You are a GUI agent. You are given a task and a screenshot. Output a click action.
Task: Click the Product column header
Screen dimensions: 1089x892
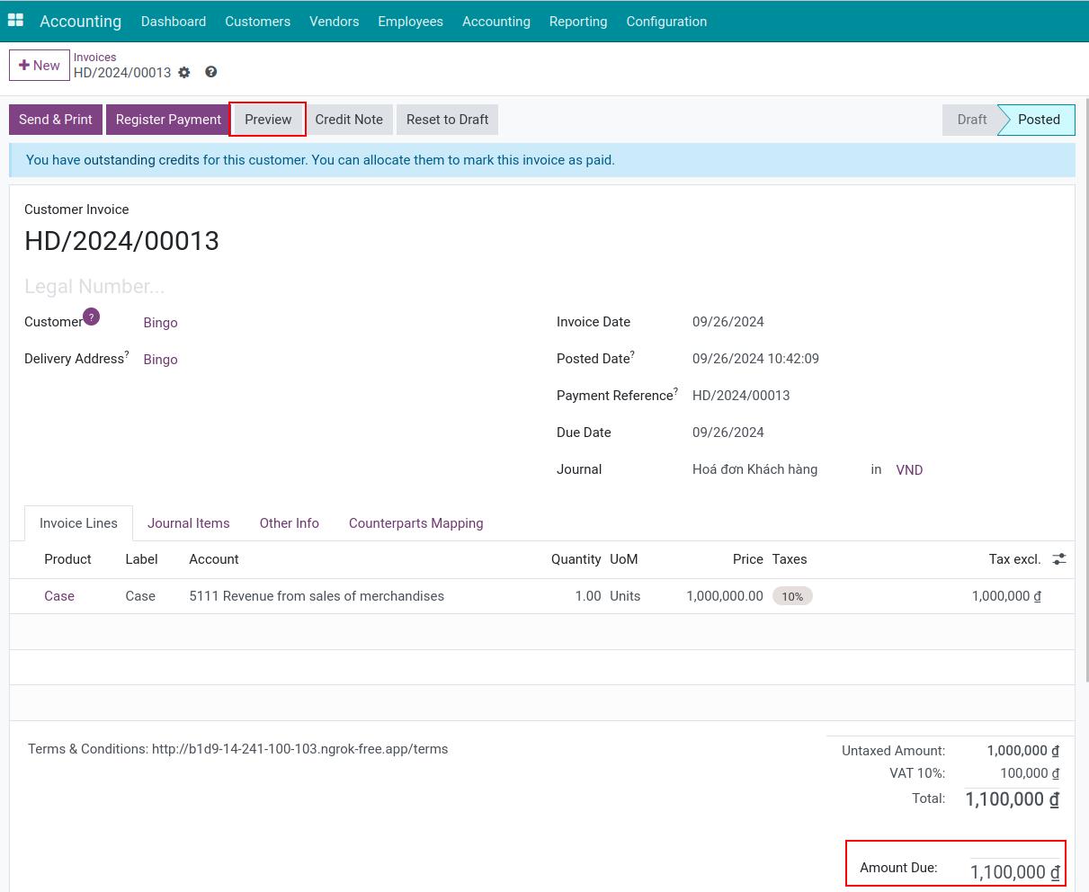tap(67, 559)
